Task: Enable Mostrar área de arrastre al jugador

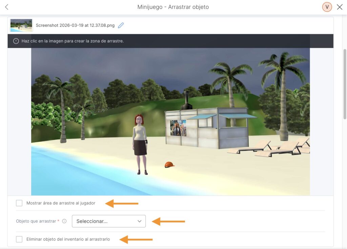Action: coord(19,203)
